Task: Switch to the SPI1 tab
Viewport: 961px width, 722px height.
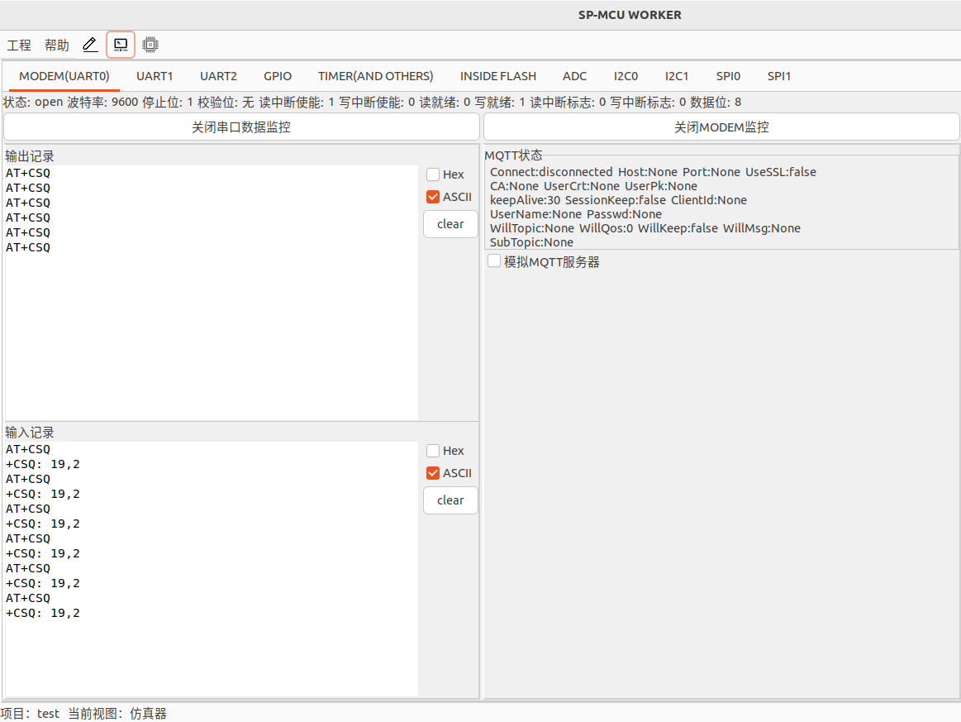Action: tap(778, 76)
